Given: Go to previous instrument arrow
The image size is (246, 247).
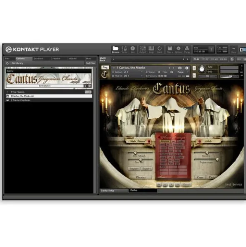Looking at the screenshot, I should [169, 68].
